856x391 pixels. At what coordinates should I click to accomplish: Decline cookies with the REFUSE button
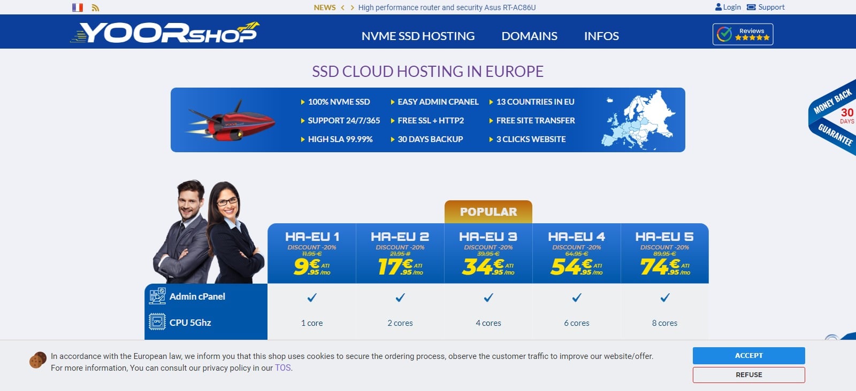coord(749,375)
